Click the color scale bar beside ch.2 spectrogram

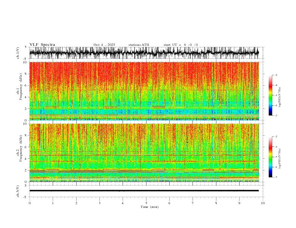(270, 157)
